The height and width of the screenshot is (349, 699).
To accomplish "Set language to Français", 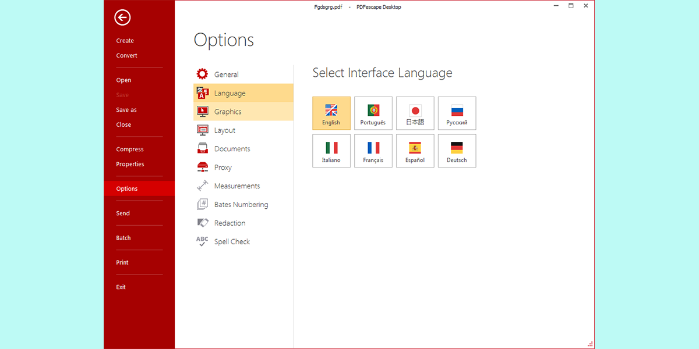I will pos(373,151).
